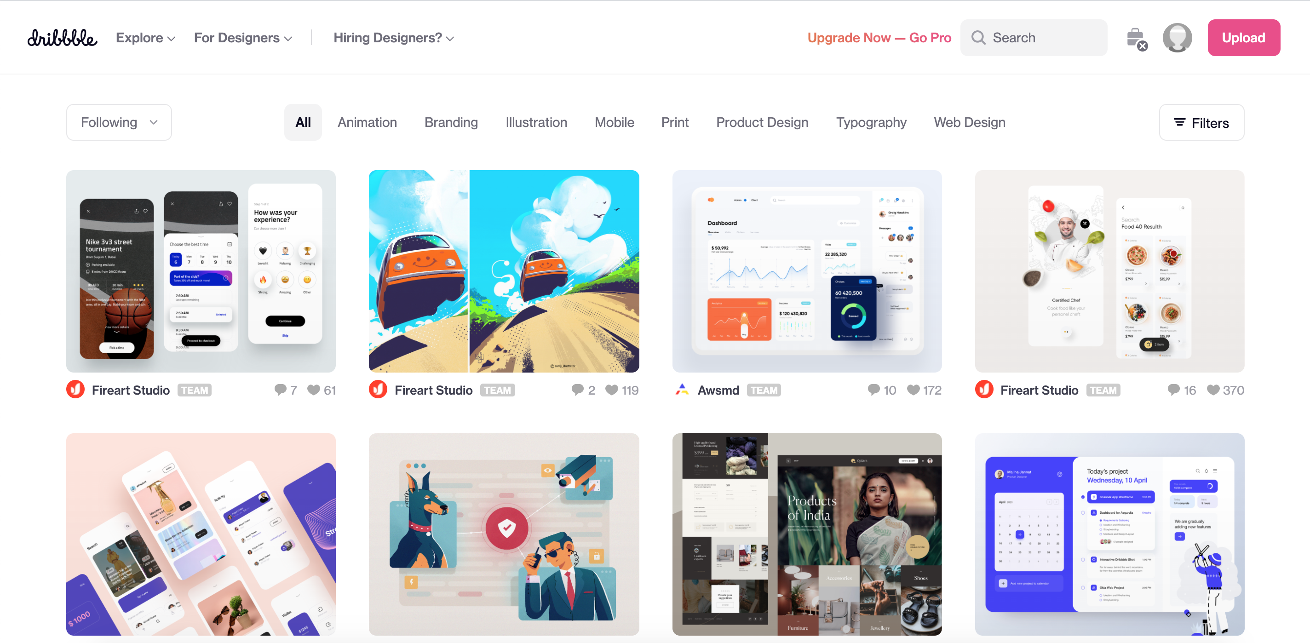Click comment icon on chef food shot
Screen dimensions: 1310x643
1173,390
